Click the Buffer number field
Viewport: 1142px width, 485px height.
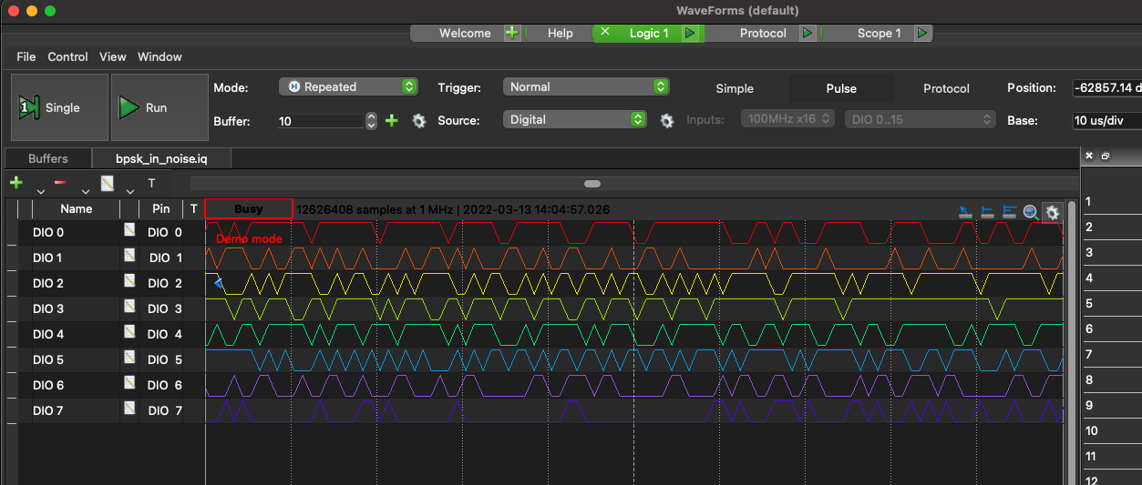321,120
